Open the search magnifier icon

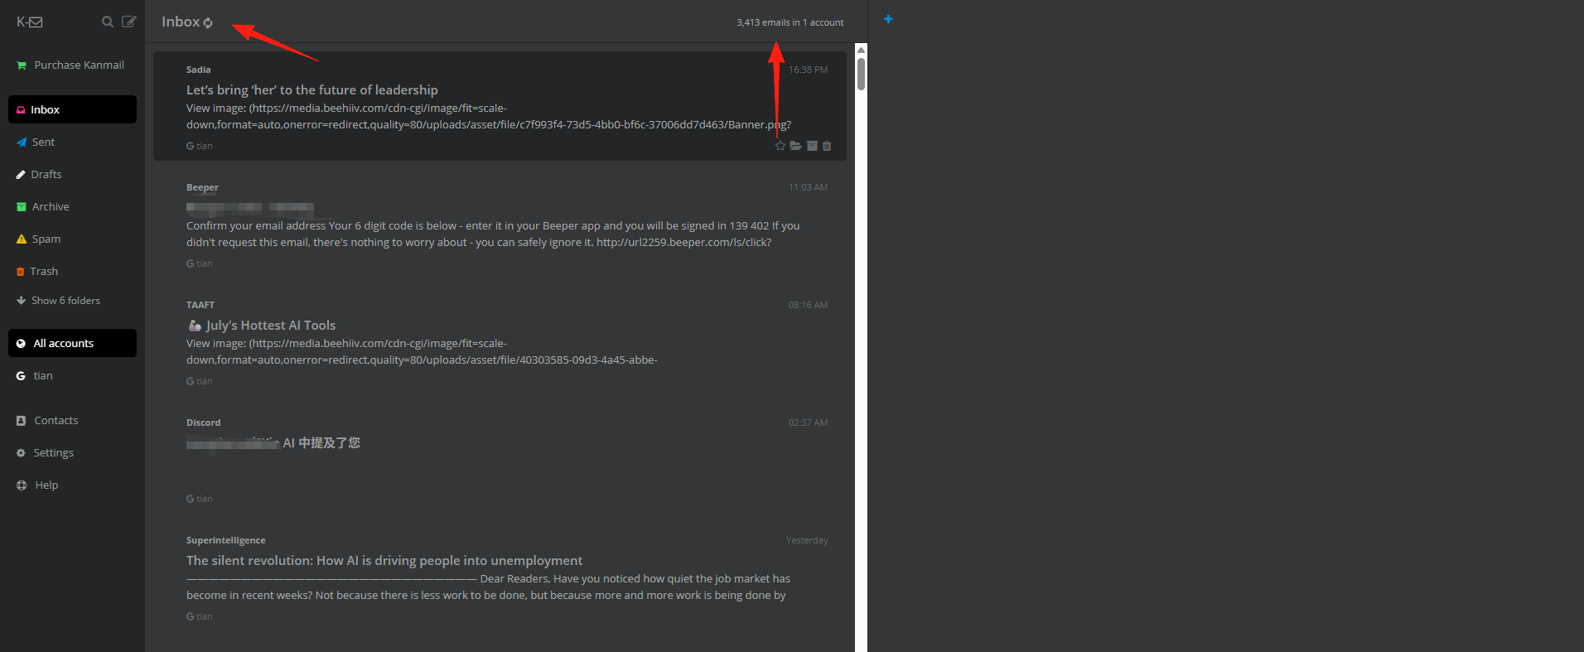pyautogui.click(x=107, y=22)
